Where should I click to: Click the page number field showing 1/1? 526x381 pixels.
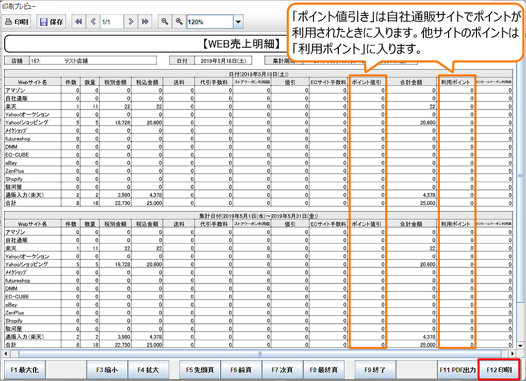pyautogui.click(x=112, y=22)
